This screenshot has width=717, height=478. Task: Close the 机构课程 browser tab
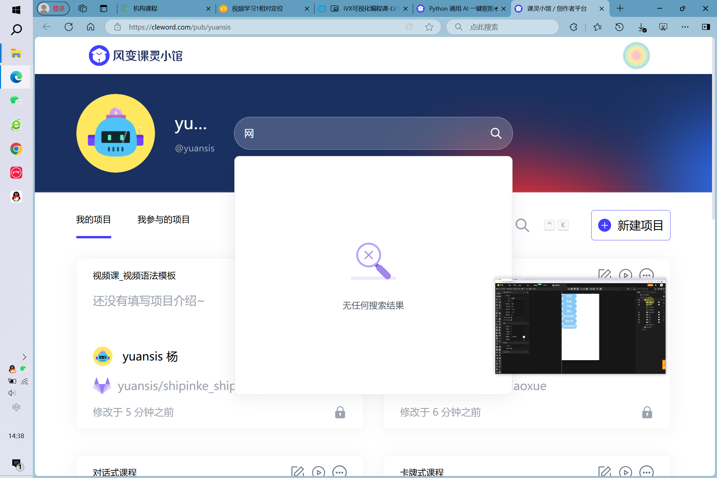tap(208, 9)
